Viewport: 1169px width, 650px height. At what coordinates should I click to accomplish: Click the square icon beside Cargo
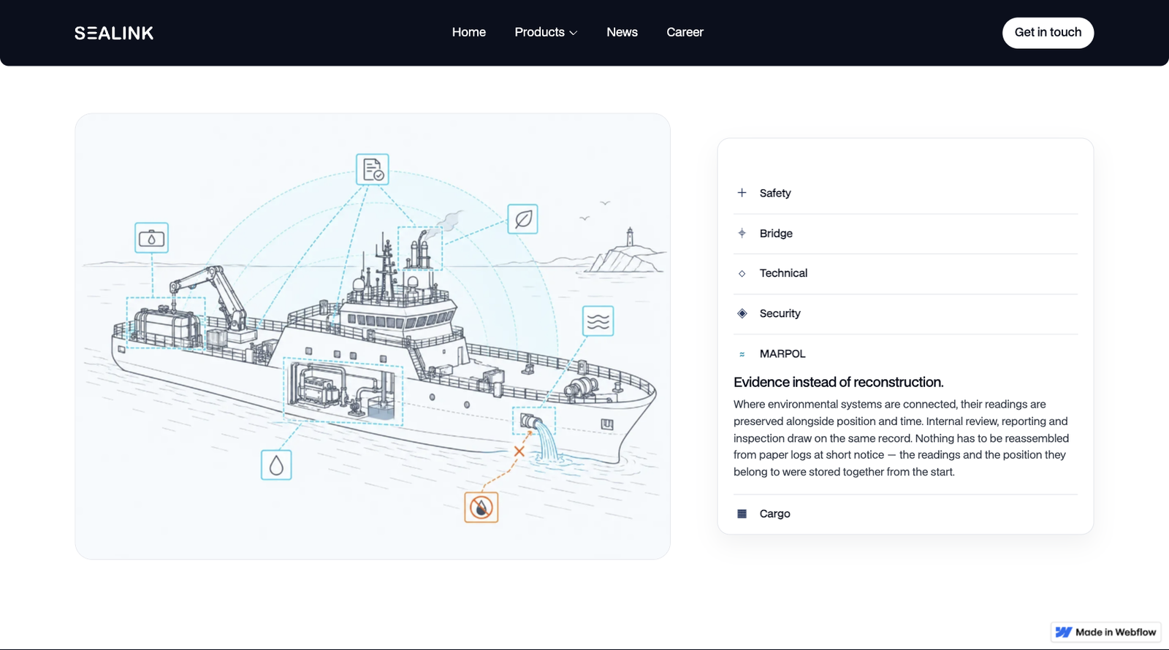742,513
